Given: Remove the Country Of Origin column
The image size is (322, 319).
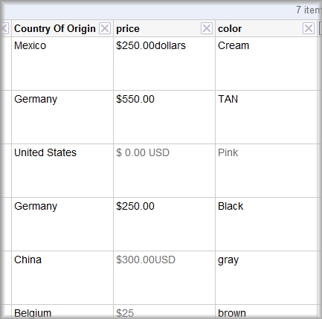Looking at the screenshot, I should [105, 28].
